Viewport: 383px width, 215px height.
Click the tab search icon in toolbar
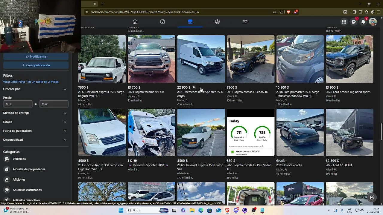click(345, 12)
